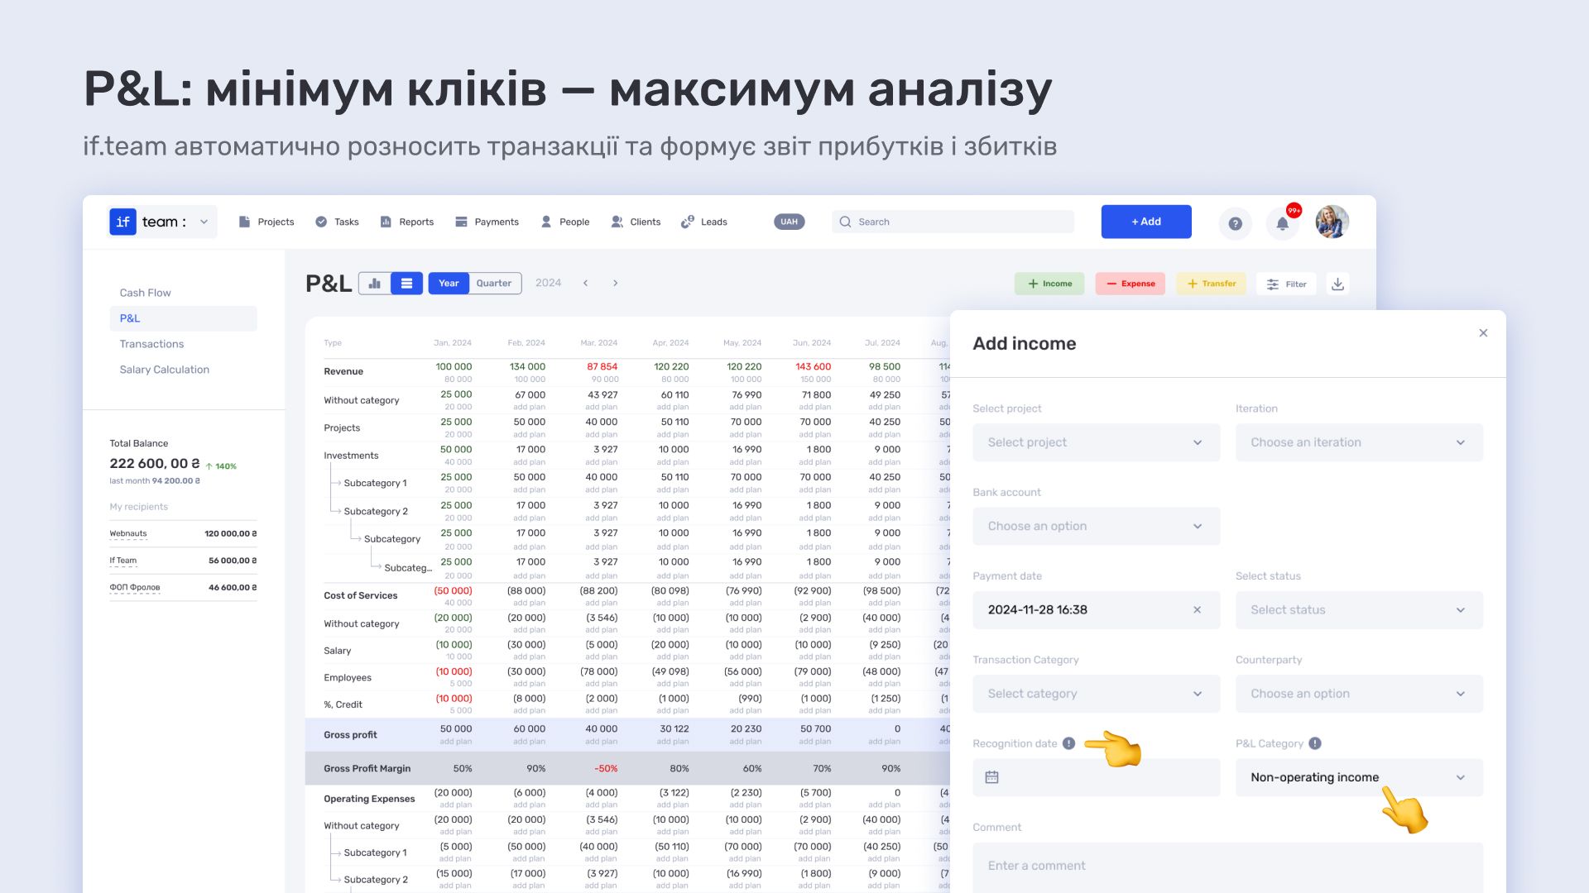Select the Quarter period toggle
Screen dimensions: 1589x893
click(x=494, y=284)
